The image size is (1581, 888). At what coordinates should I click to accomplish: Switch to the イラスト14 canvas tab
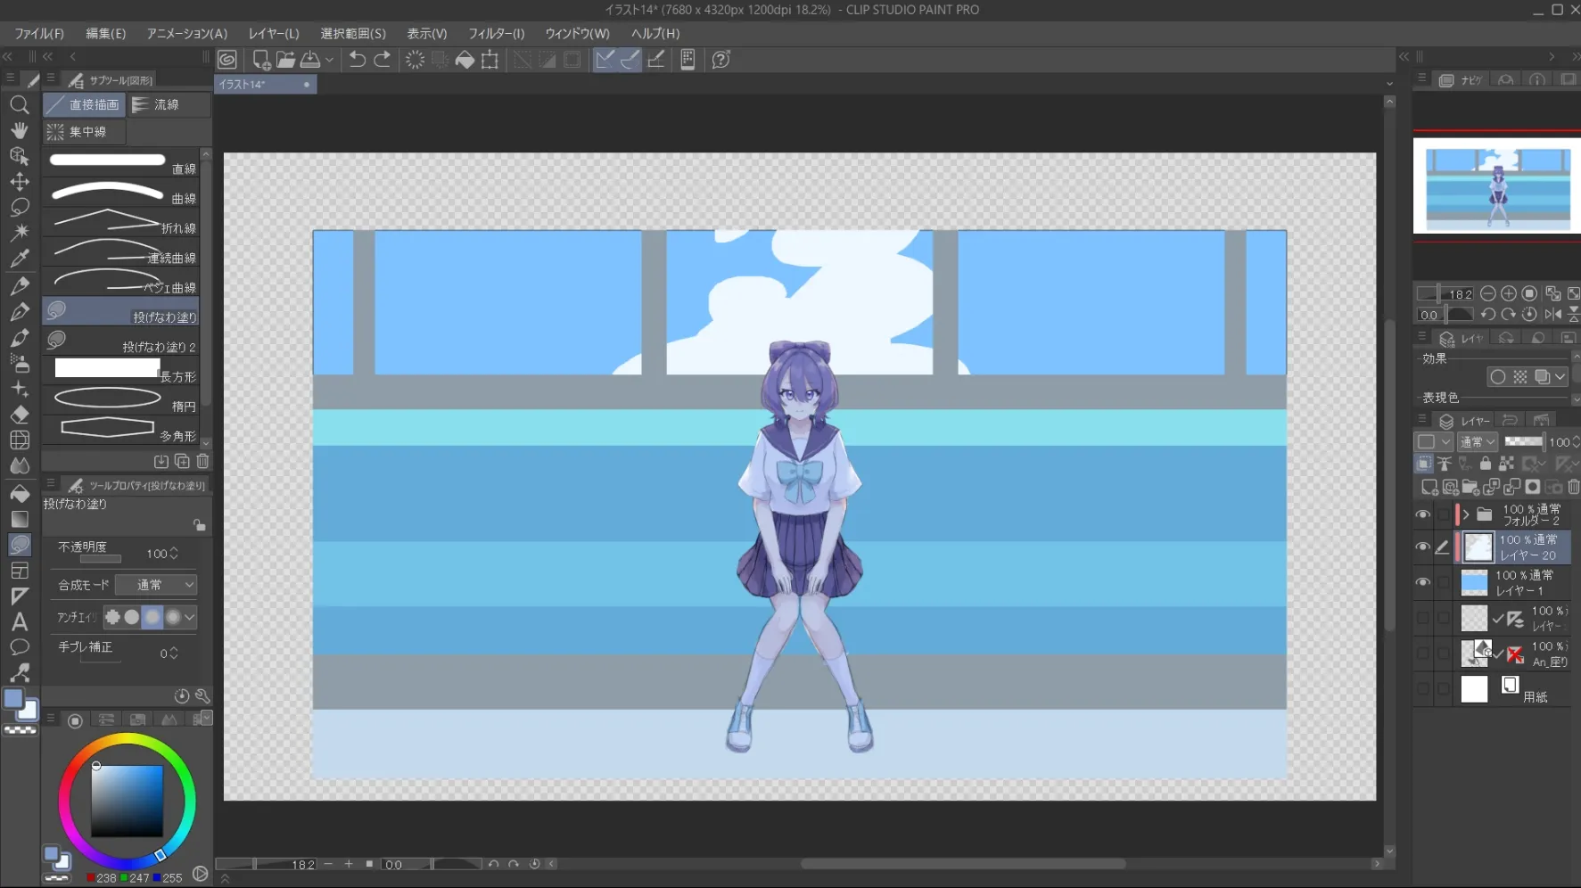[x=266, y=85]
